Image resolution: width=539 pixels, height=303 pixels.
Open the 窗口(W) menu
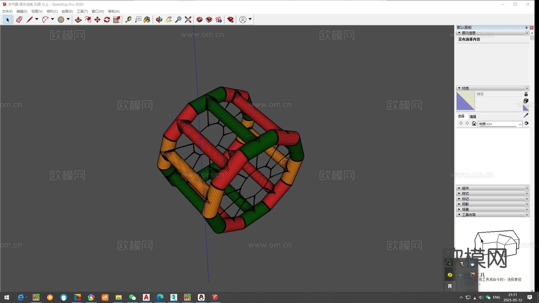(98, 11)
